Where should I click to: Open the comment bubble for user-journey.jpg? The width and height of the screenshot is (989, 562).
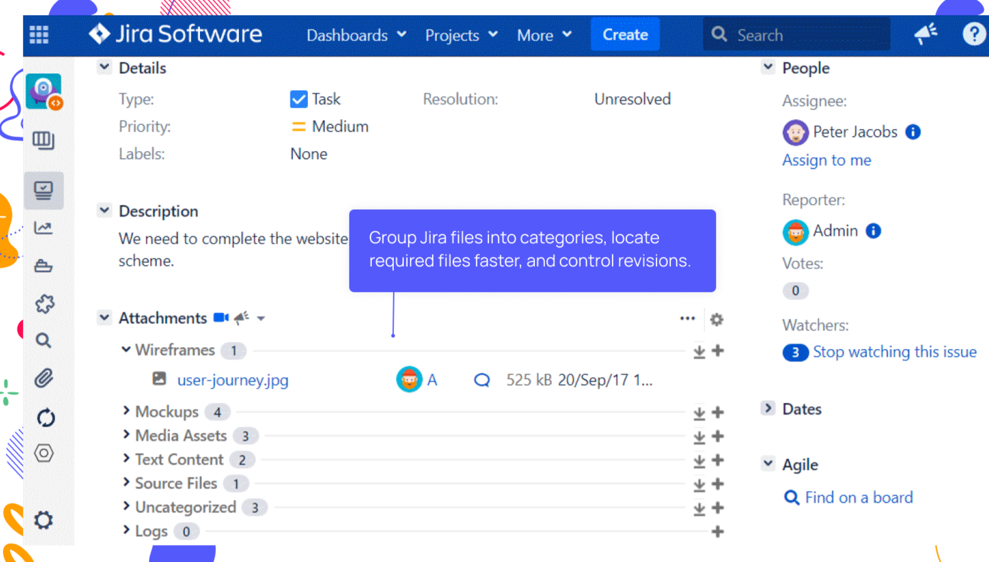pyautogui.click(x=482, y=380)
